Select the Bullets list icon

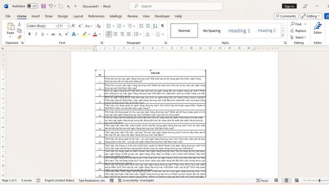(x=109, y=26)
